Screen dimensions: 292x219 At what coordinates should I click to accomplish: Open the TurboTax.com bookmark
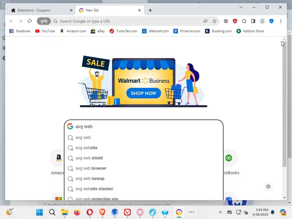click(123, 31)
